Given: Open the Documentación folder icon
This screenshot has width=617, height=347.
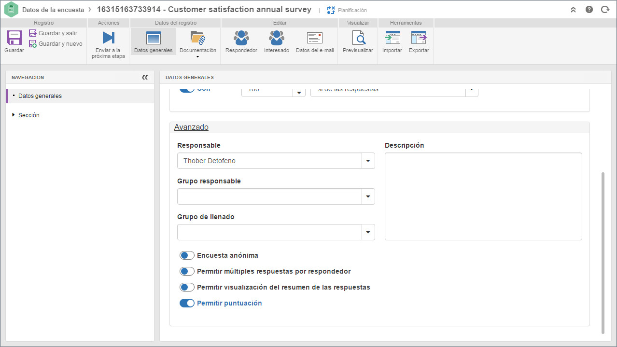Looking at the screenshot, I should pos(198,38).
